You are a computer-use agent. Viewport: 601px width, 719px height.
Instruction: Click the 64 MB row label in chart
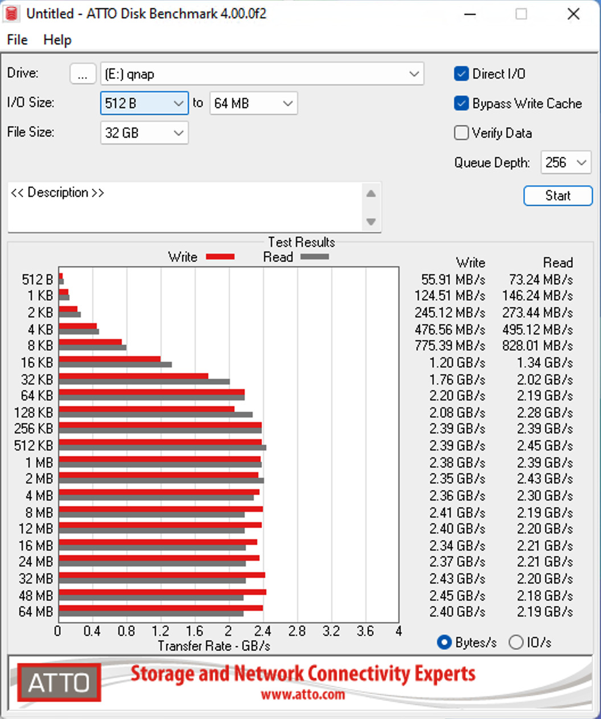coord(36,612)
